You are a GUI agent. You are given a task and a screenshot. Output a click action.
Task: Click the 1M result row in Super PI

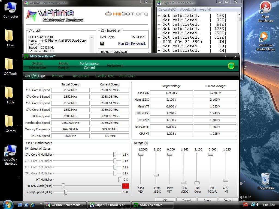click(x=192, y=42)
